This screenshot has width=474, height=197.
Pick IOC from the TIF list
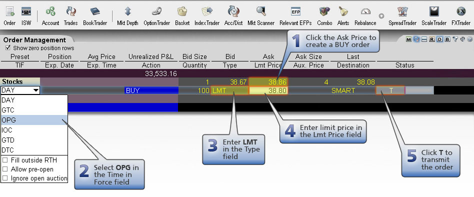(34, 130)
